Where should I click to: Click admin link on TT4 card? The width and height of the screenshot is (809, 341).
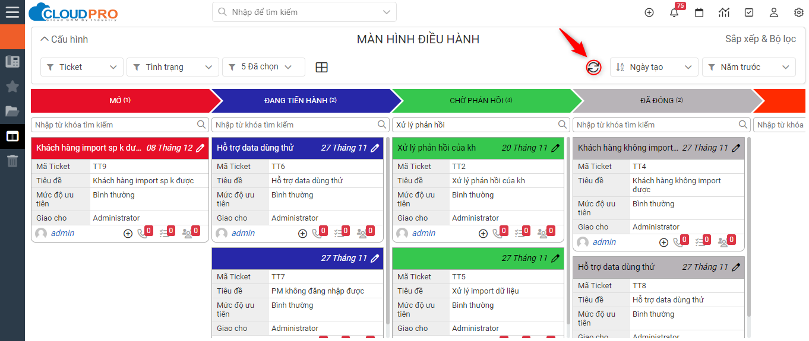point(604,242)
